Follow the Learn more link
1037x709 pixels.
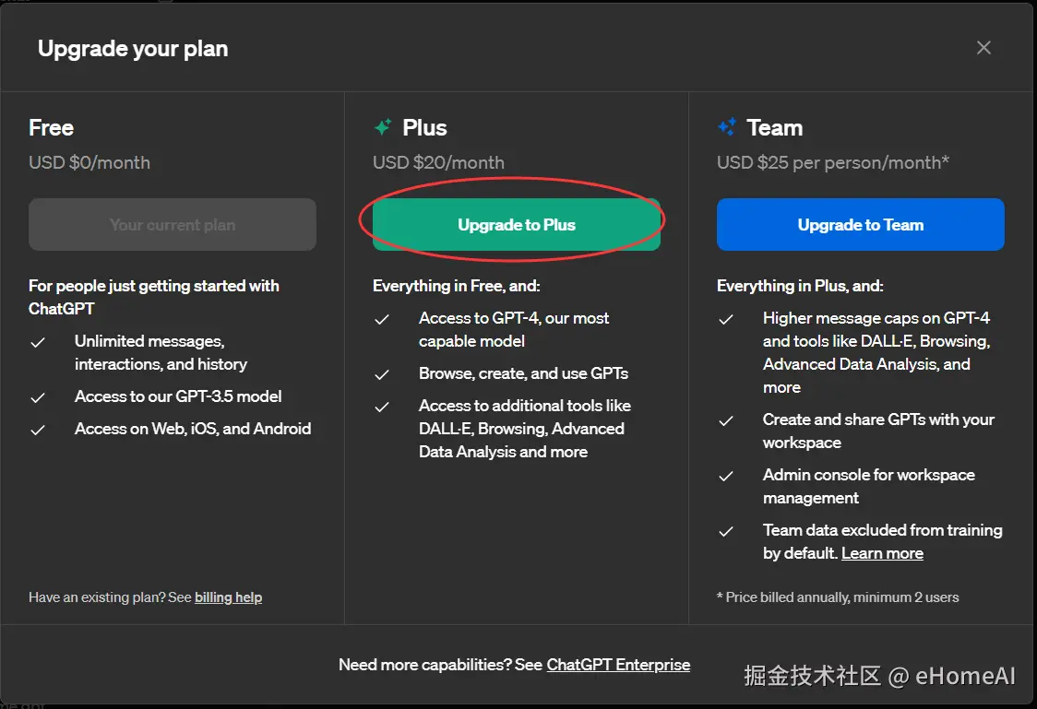tap(882, 553)
